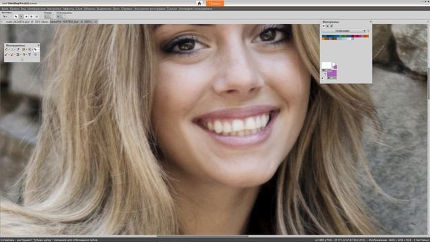Switch to the male-2634974.jpg document tab
Image resolution: width=430 pixels, height=242 pixels.
(27, 22)
